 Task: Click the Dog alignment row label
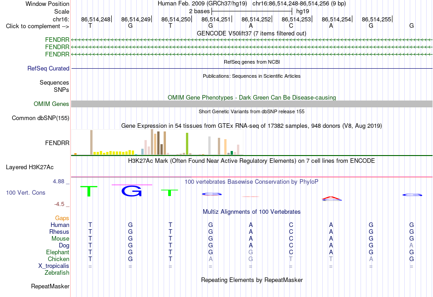(64, 246)
